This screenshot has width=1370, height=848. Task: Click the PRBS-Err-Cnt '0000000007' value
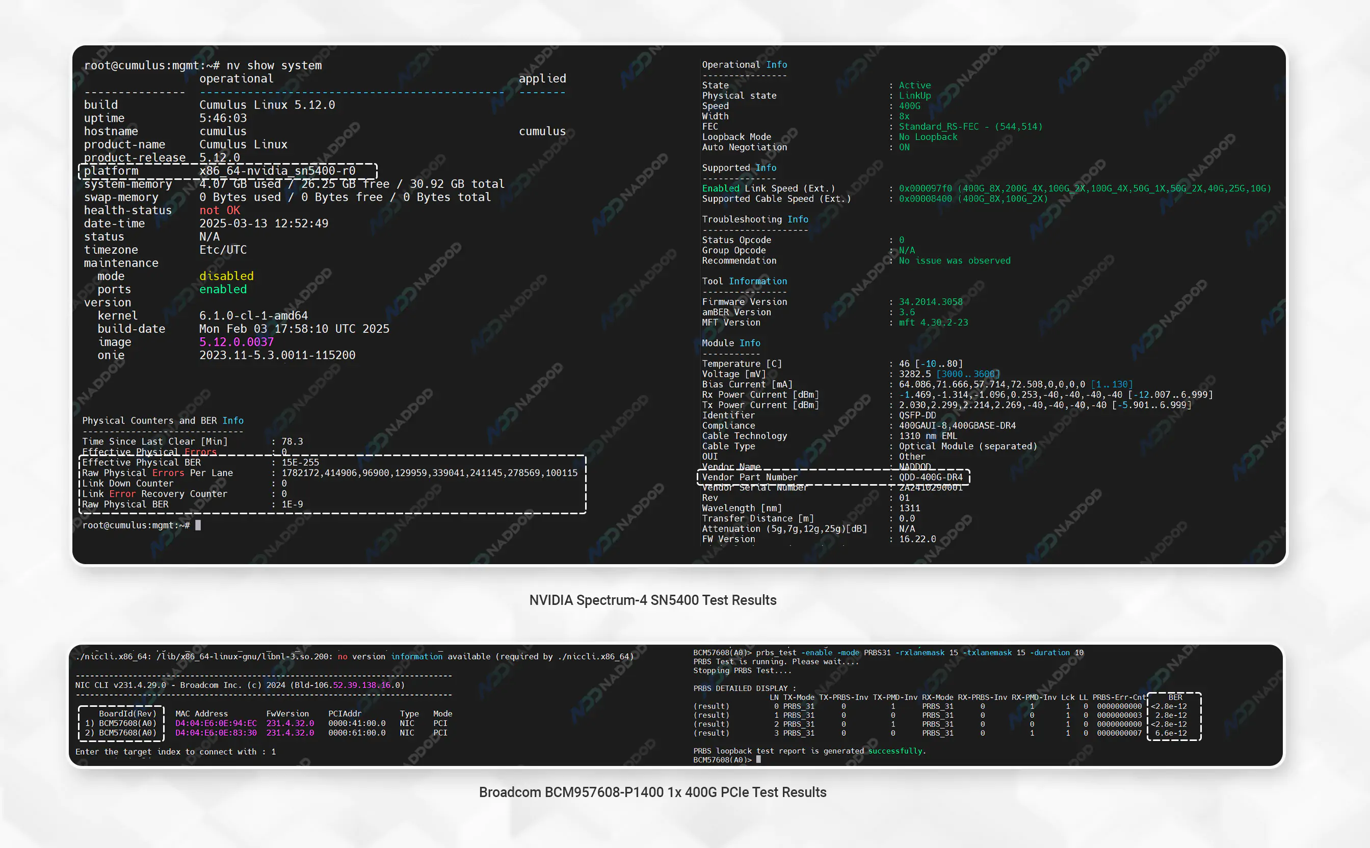point(1119,733)
